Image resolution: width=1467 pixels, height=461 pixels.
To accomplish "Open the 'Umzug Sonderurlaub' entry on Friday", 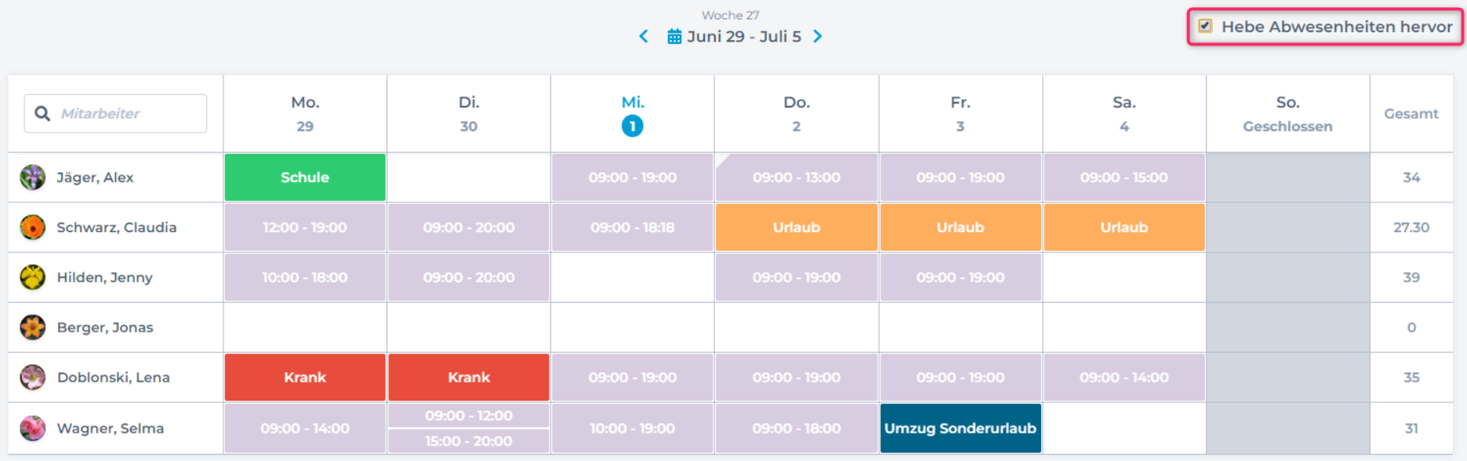I will click(x=960, y=428).
